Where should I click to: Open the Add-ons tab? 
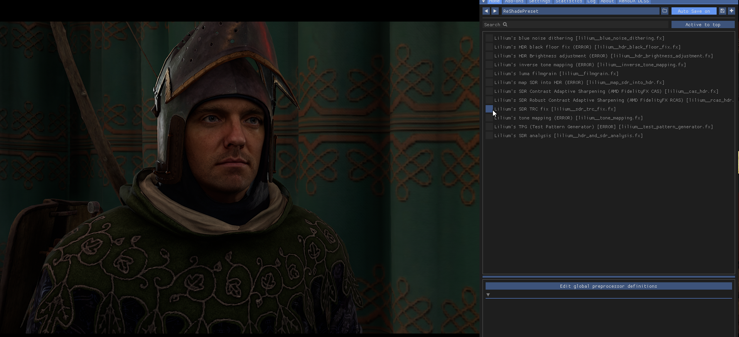tap(514, 2)
